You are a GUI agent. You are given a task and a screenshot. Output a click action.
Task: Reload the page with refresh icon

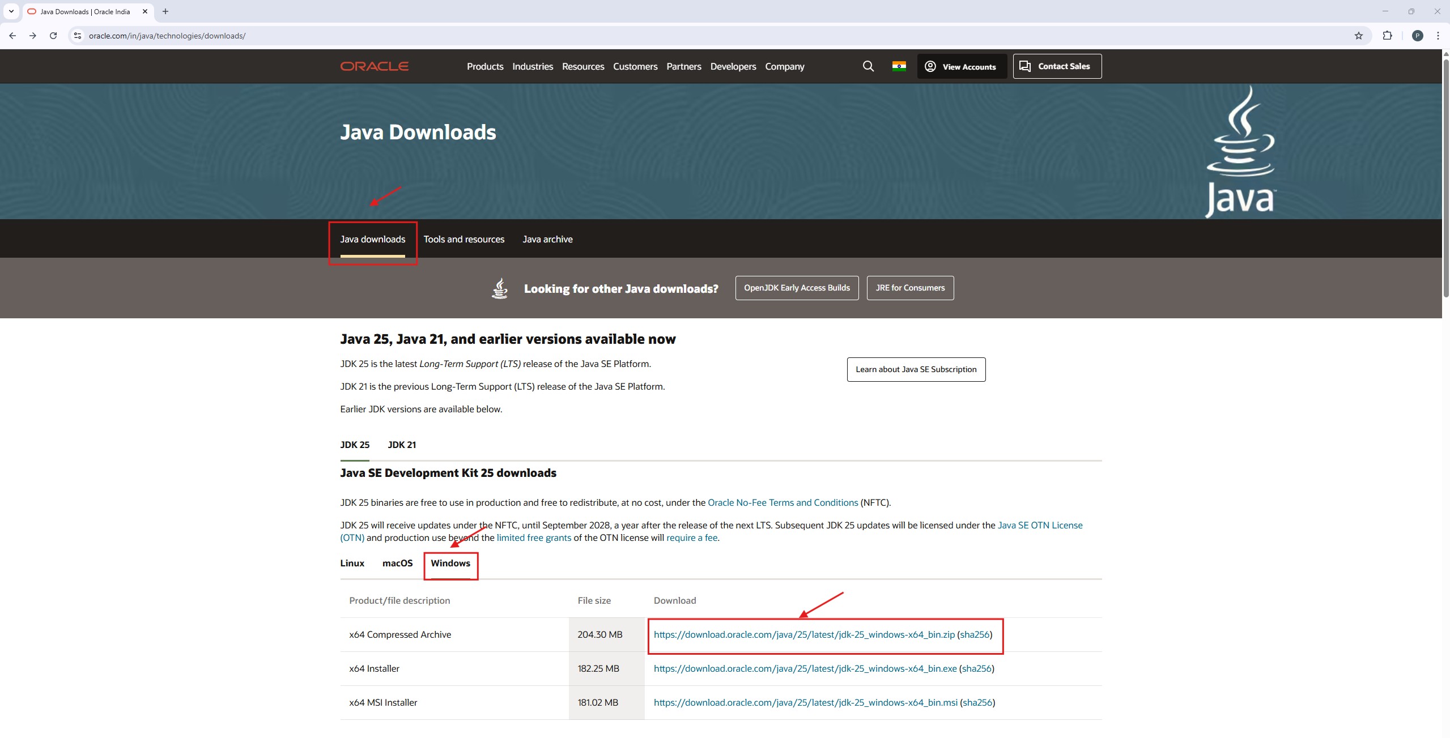53,36
